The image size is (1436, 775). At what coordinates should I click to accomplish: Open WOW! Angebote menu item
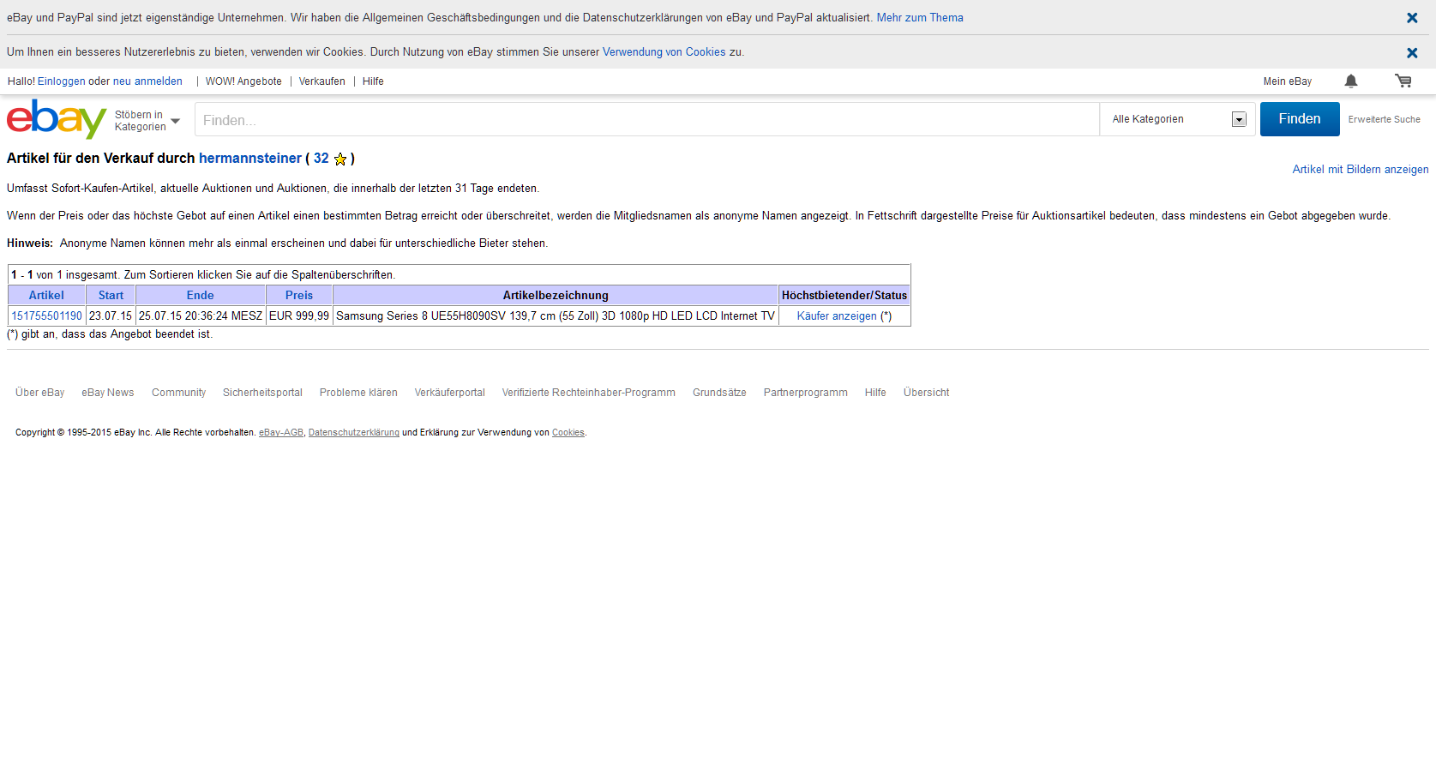click(243, 81)
